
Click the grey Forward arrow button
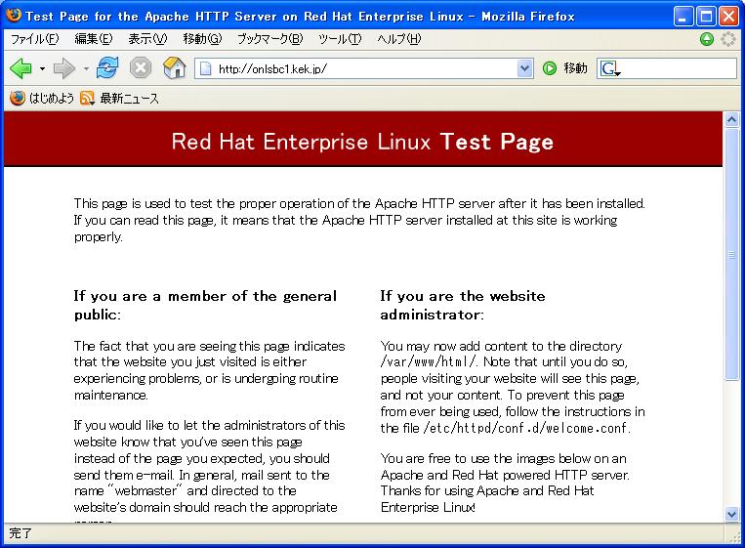[x=64, y=68]
